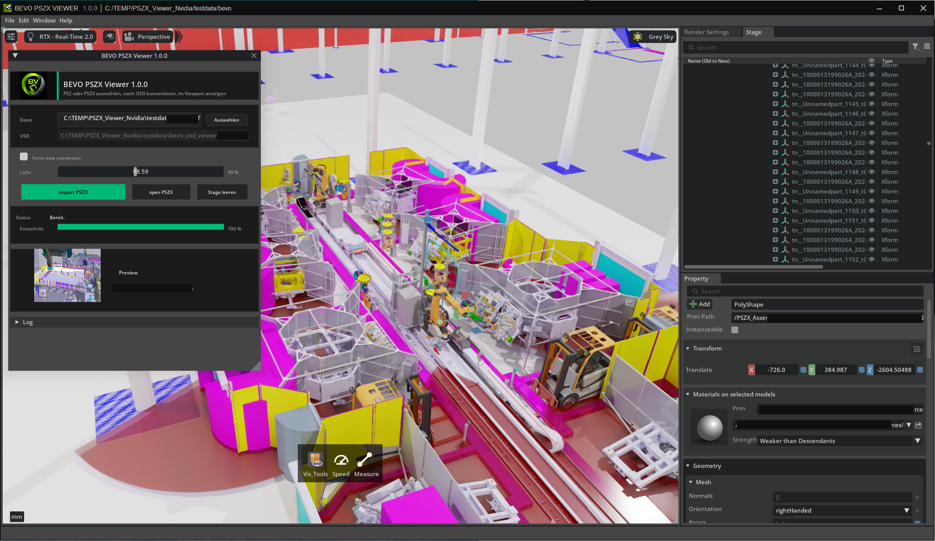Open the Speed tool
Viewport: 935px width, 541px height.
click(x=341, y=464)
